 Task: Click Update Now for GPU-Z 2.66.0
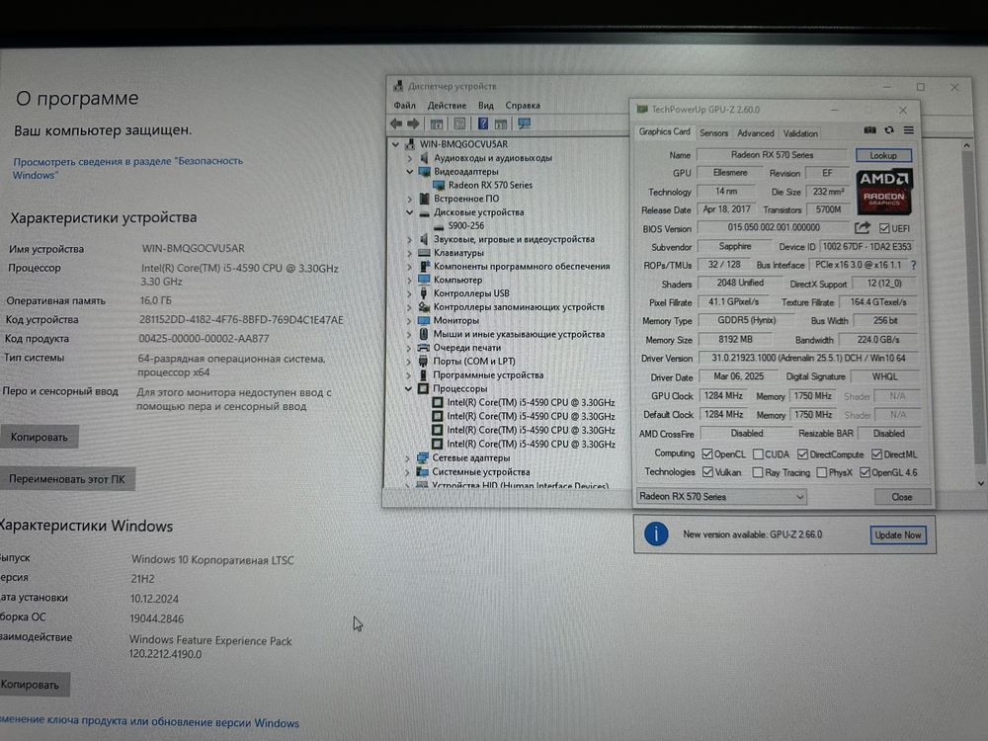[x=898, y=535]
